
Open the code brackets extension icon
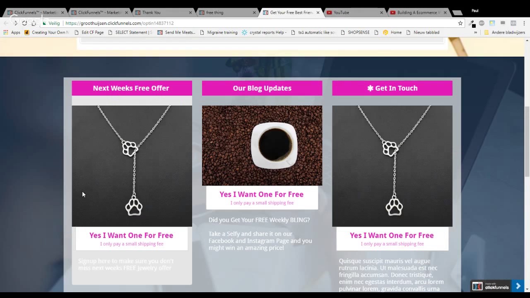click(513, 23)
